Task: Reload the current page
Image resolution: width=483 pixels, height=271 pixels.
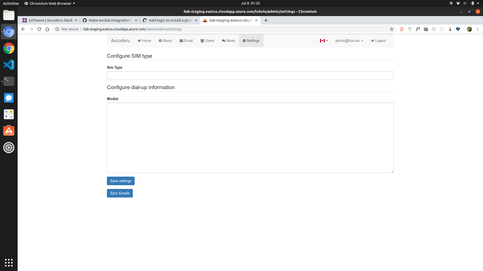Action: tap(39, 29)
